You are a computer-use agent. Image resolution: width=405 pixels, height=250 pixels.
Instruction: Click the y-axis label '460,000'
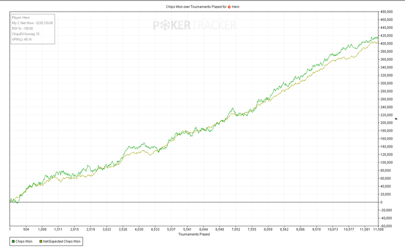point(386,20)
